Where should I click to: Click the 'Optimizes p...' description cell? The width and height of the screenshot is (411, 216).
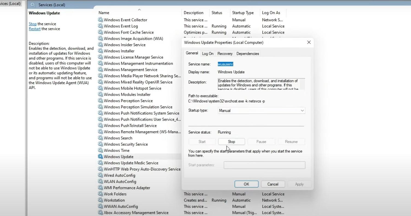[196, 32]
